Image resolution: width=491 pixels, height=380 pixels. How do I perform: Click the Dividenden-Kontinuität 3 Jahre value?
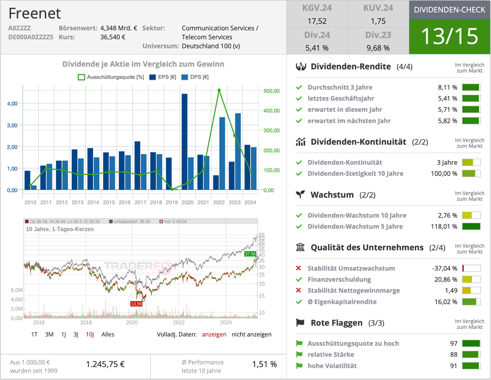pyautogui.click(x=447, y=163)
